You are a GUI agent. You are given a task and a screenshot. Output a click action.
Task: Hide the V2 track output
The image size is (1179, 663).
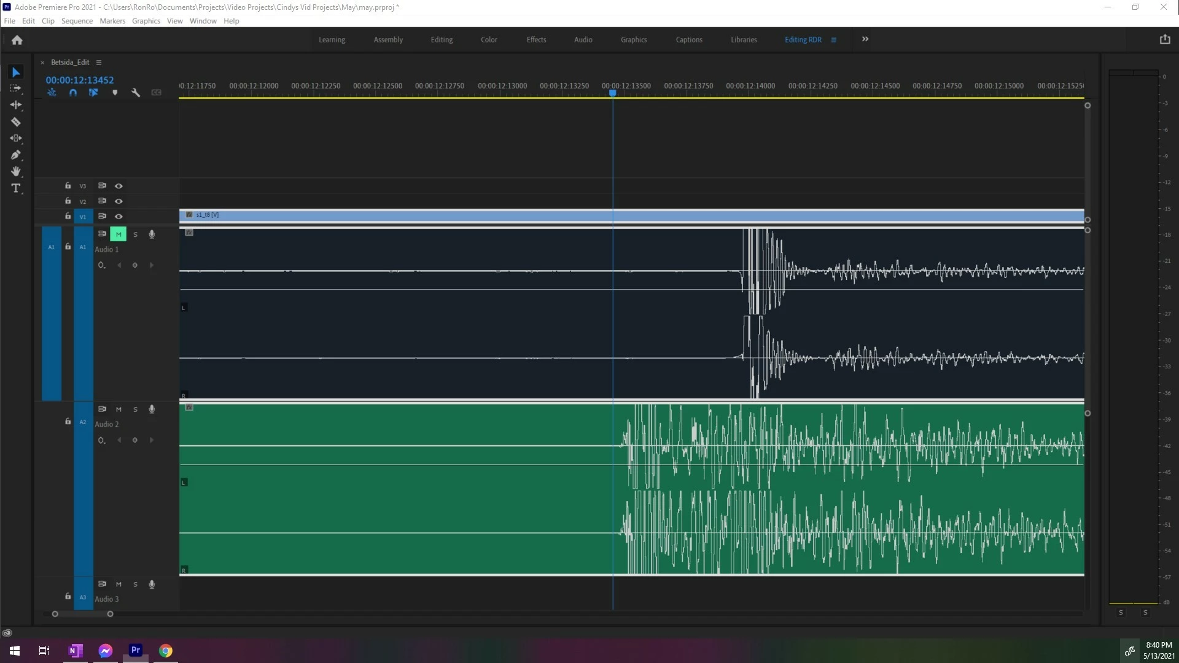[119, 201]
